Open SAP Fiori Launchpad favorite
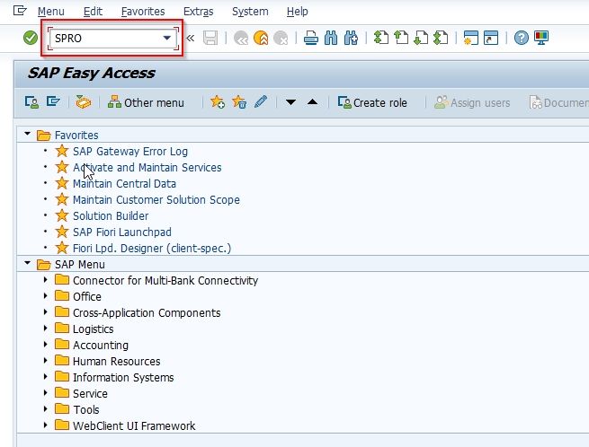The width and height of the screenshot is (589, 447). click(122, 232)
